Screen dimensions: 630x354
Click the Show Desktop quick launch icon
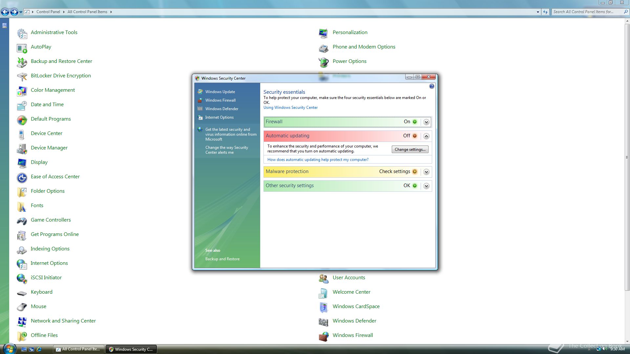click(x=24, y=349)
